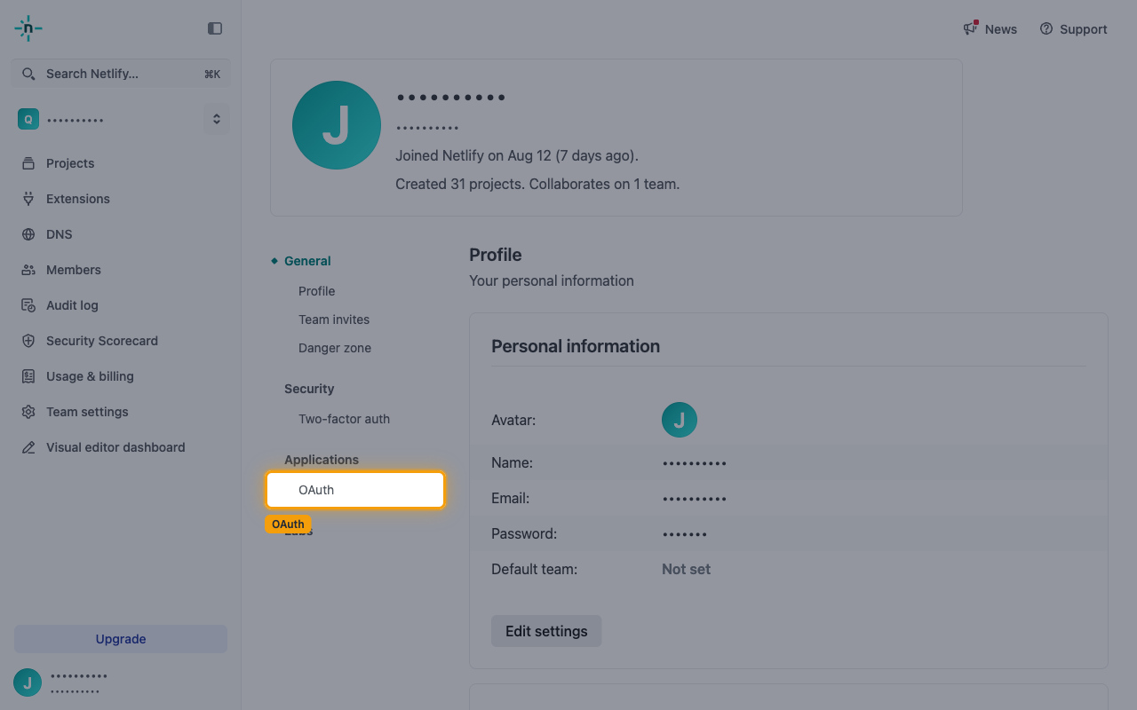Collapse the sidebar panel icon
Image resolution: width=1137 pixels, height=710 pixels.
coord(215,28)
